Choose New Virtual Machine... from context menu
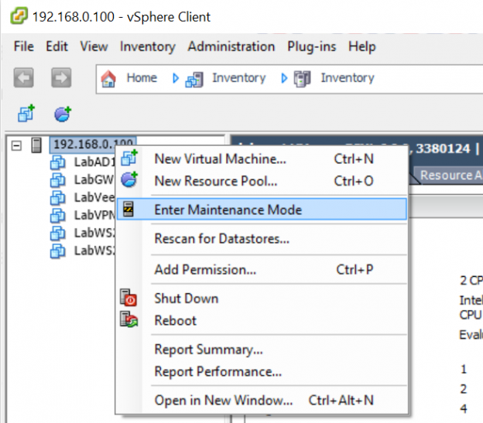 262,159
